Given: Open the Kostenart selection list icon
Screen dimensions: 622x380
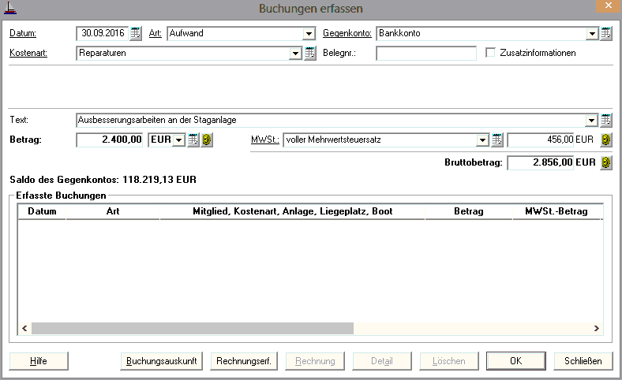Looking at the screenshot, I should (309, 54).
